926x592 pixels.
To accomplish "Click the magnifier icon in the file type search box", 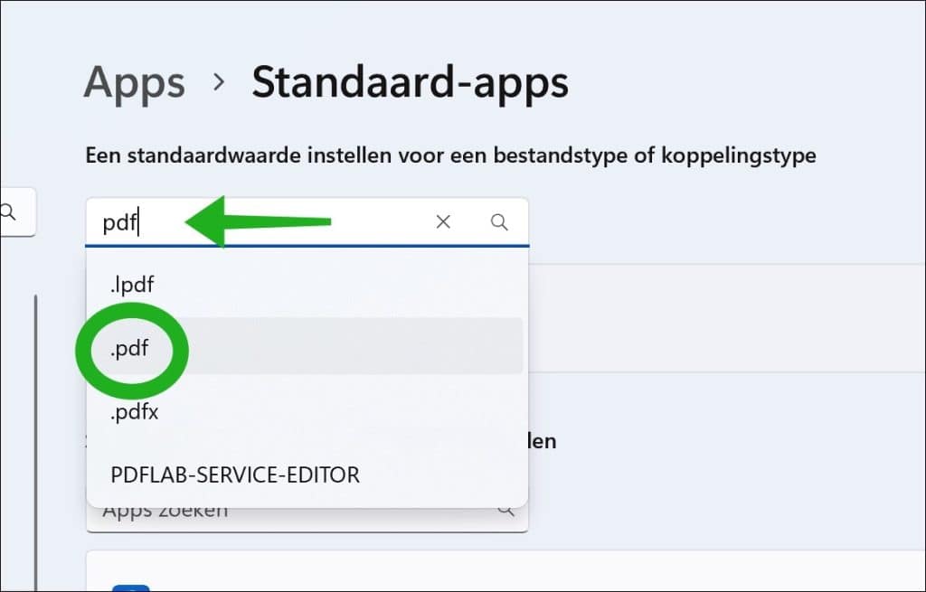I will point(499,222).
